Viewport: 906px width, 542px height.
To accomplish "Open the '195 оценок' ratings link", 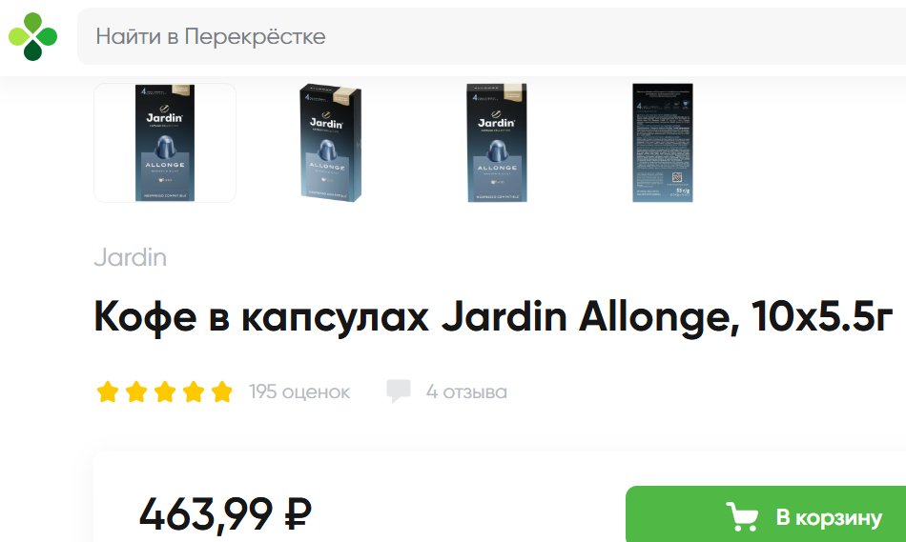I will (x=299, y=391).
